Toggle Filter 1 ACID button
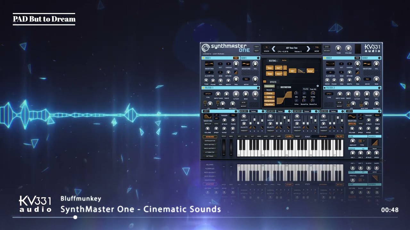Screen dimensions: 410x230 (x=243, y=103)
